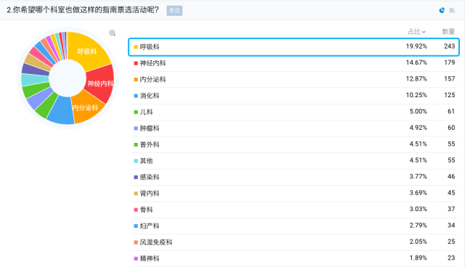Click the red 神经内科 legend swatch

tap(136, 63)
